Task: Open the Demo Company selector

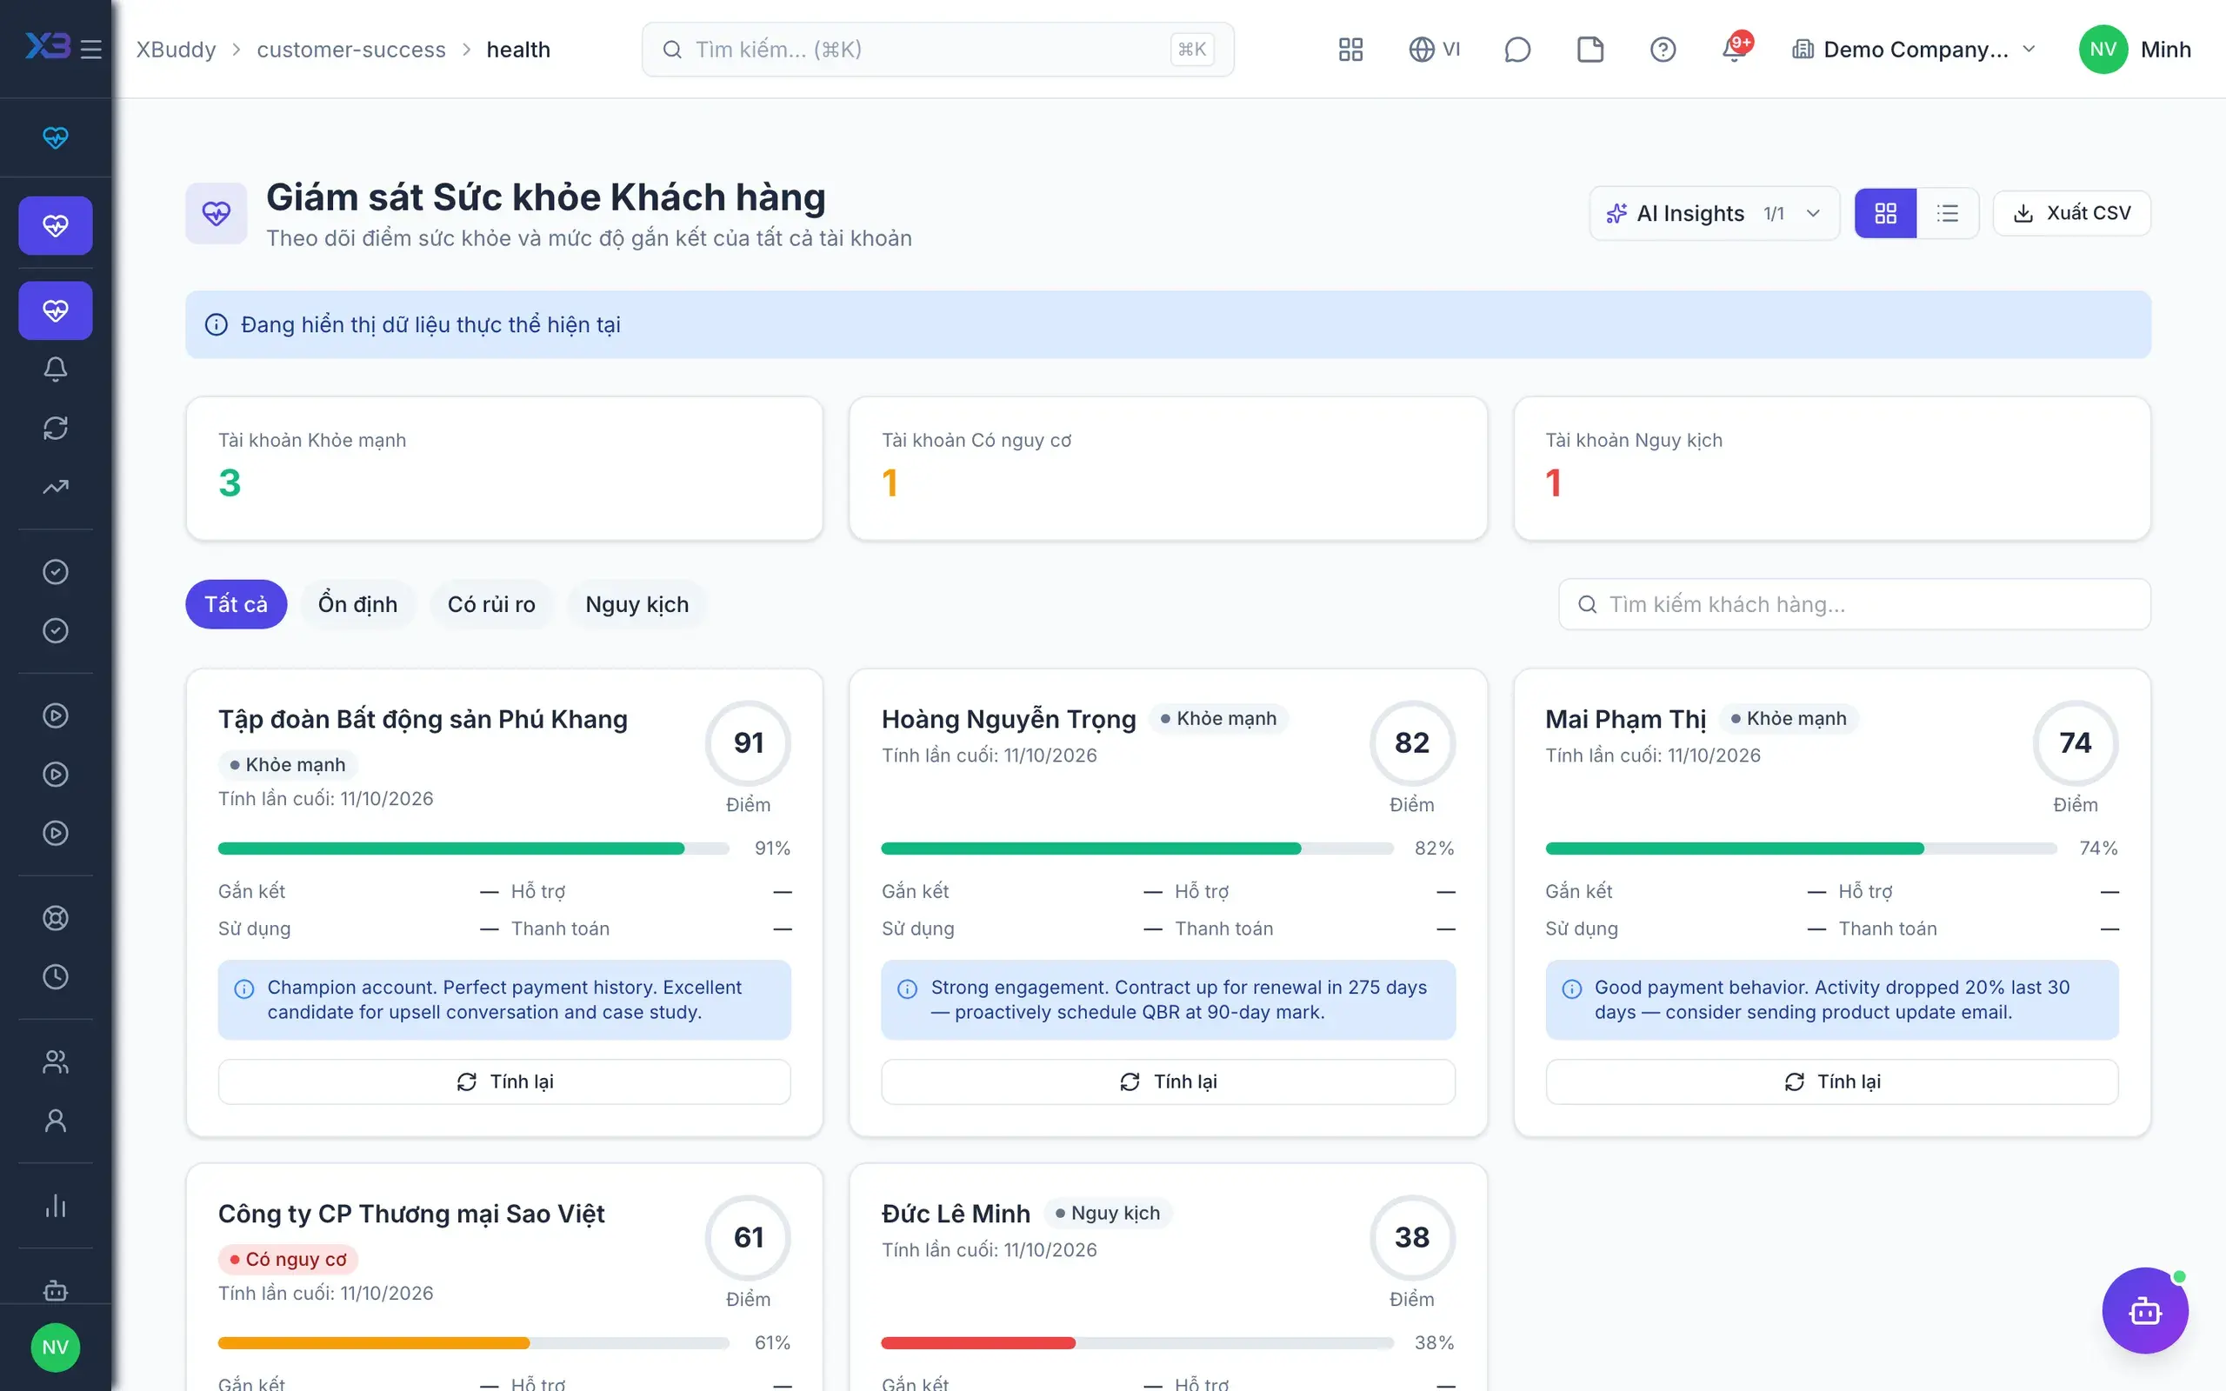Action: (1914, 50)
